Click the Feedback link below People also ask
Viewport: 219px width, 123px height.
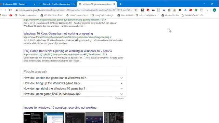click(119, 98)
